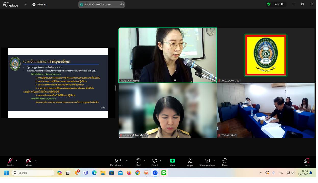Expand the Zoom Workplace dropdown arrow
318x183 pixels.
[25, 5]
